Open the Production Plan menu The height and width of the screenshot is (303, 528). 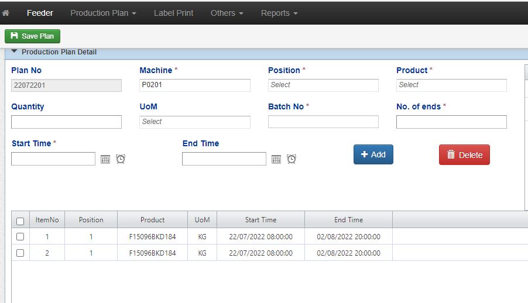point(103,13)
